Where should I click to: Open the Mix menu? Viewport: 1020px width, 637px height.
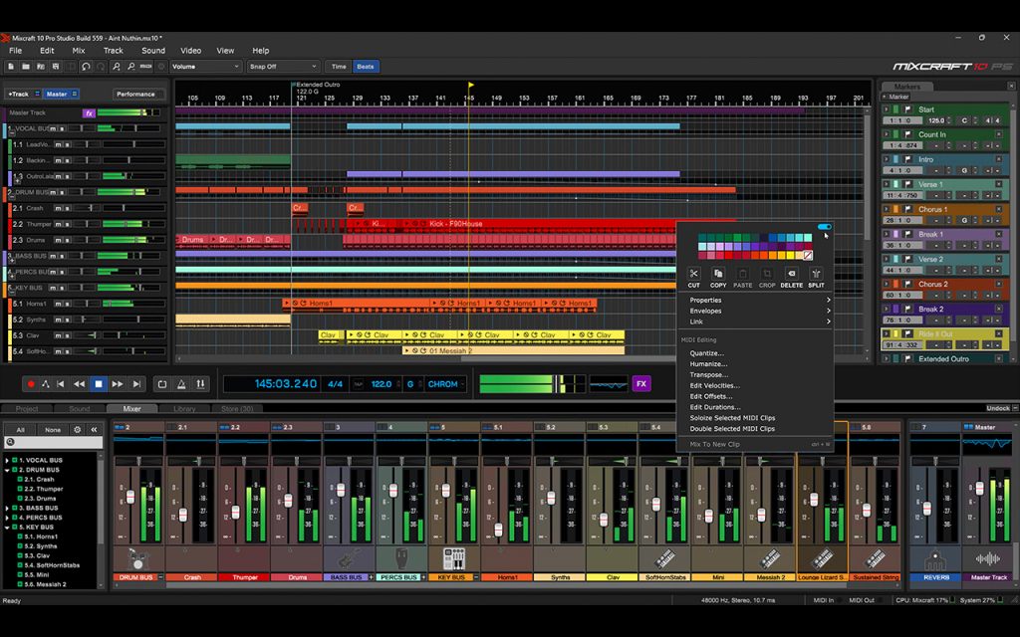click(79, 50)
